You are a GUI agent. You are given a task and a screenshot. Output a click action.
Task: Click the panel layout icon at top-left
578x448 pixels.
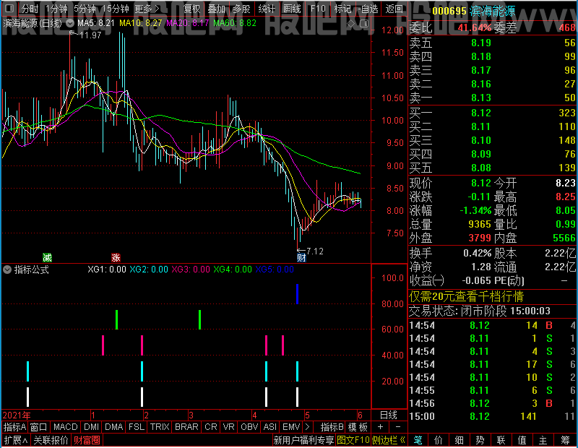click(x=9, y=8)
